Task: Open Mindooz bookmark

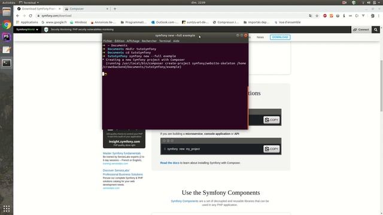Action: pos(78,22)
